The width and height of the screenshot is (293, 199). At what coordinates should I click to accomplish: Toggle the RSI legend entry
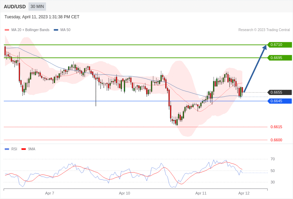[11, 149]
